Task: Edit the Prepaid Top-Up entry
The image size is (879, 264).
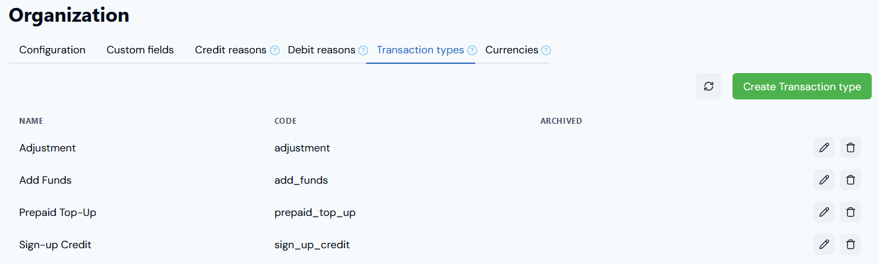Action: point(824,212)
